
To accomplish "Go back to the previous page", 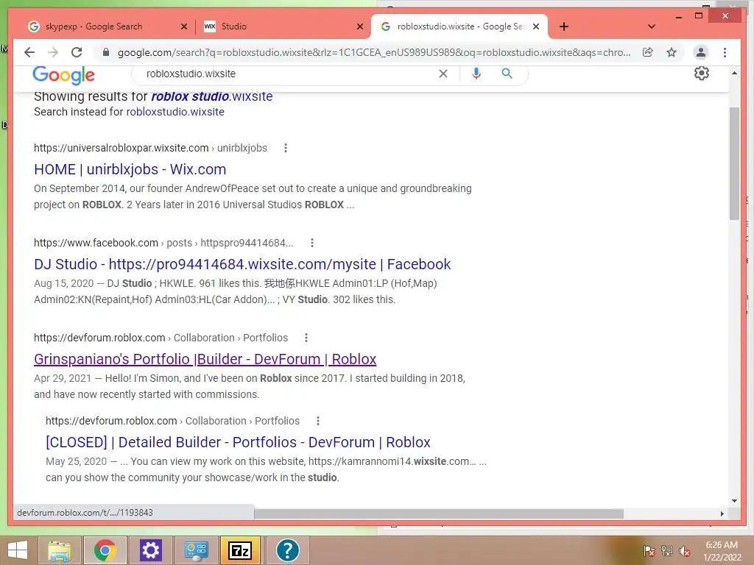I will pyautogui.click(x=29, y=52).
